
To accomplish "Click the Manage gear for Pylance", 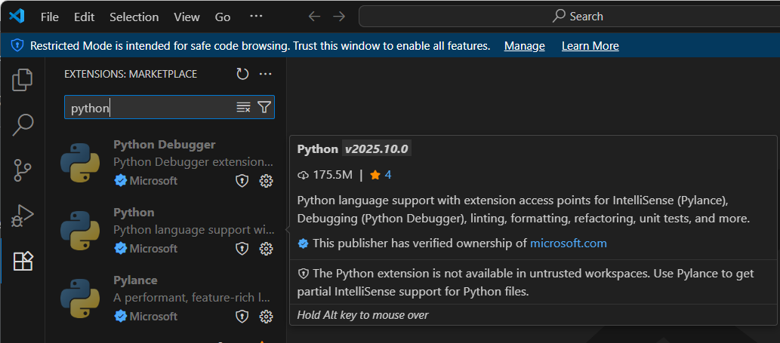I will (266, 316).
